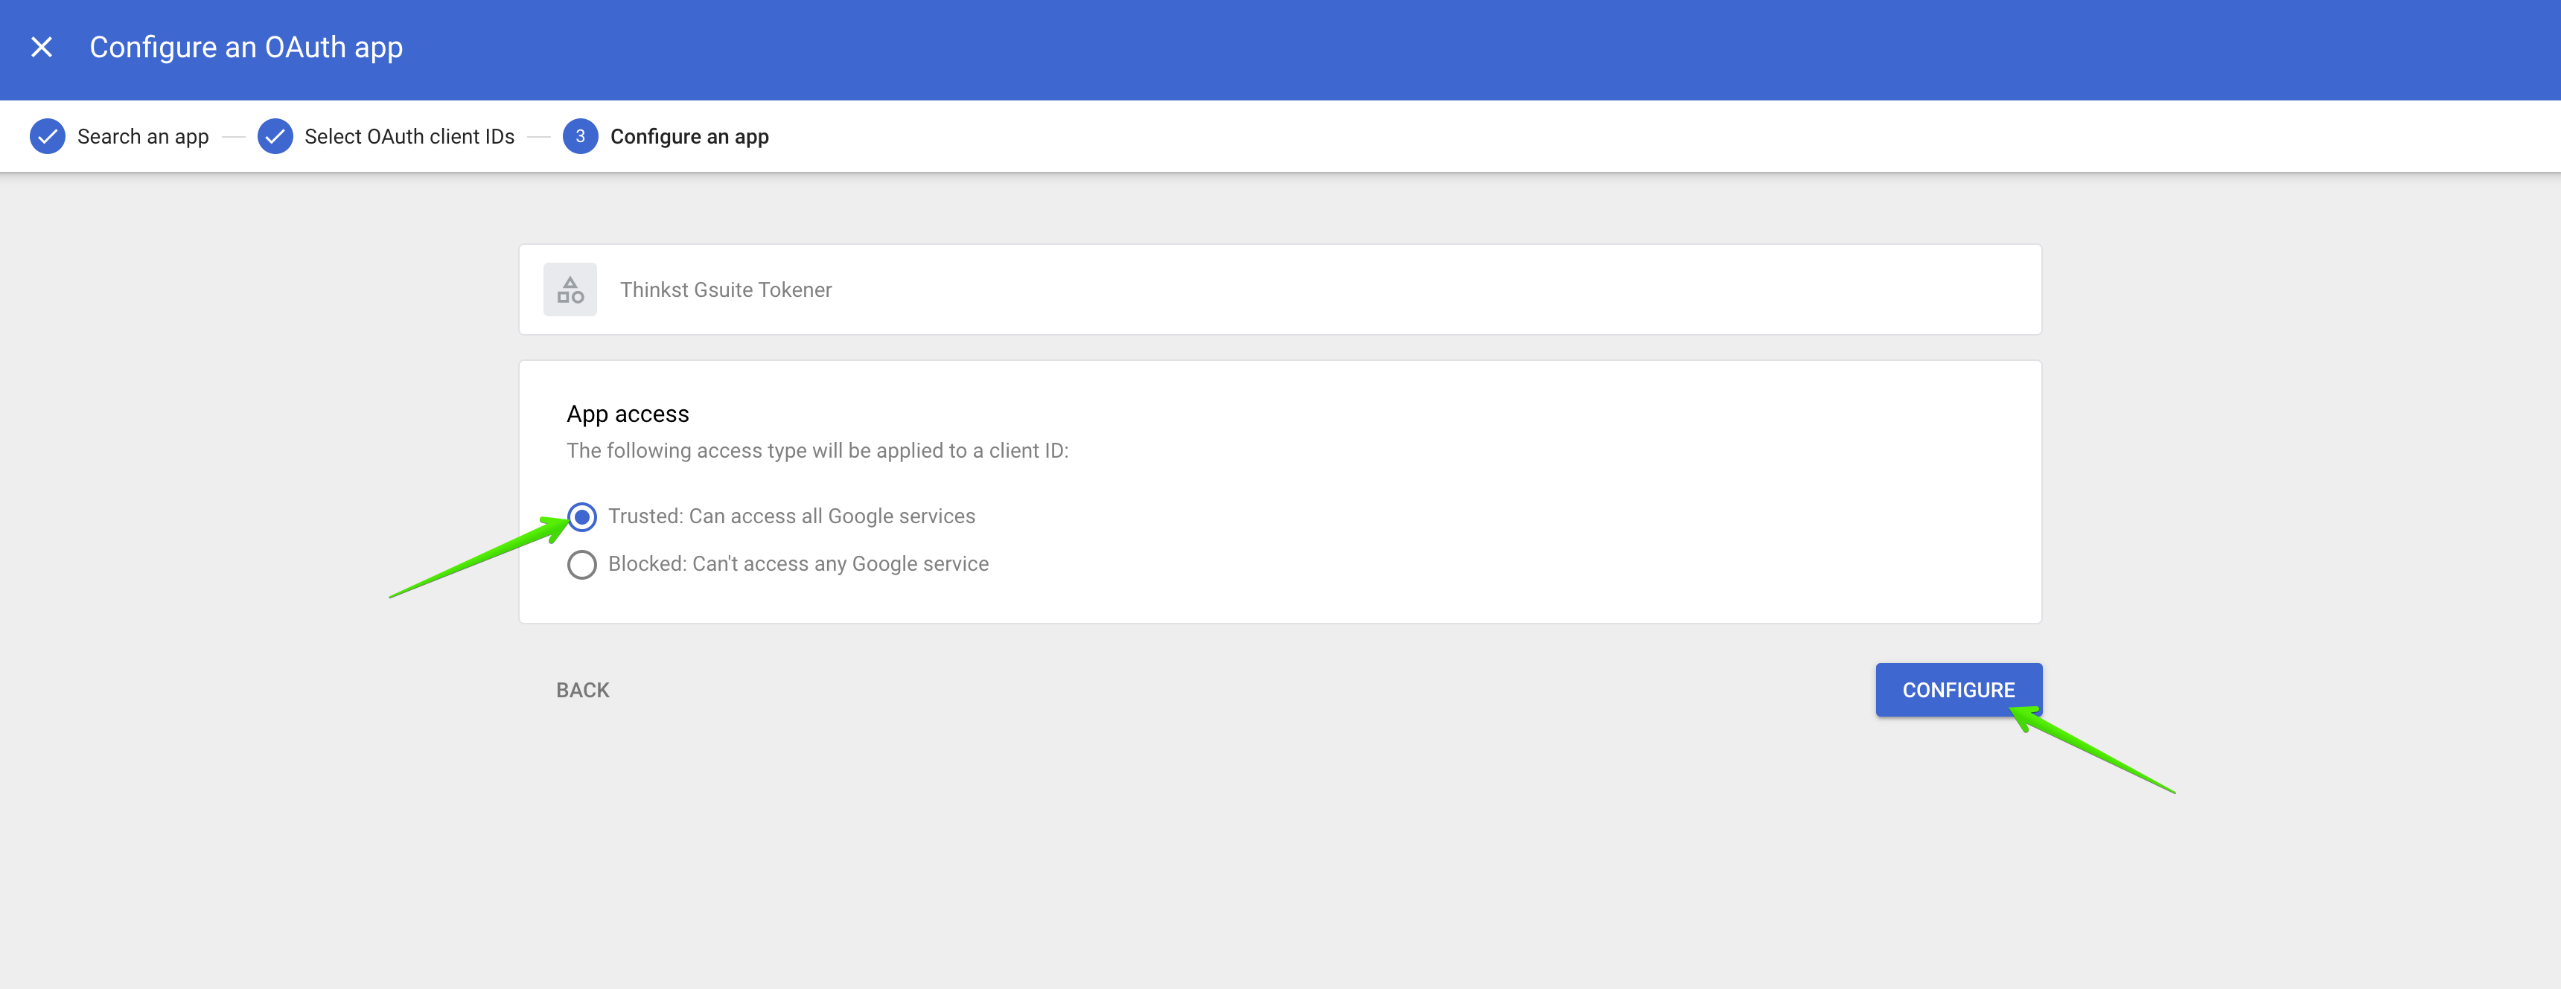
Task: Click the access type description text
Action: (x=817, y=450)
